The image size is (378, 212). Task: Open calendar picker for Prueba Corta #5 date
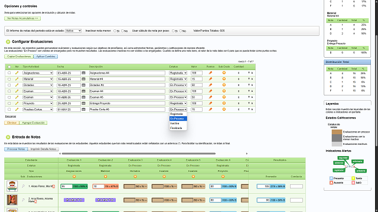pos(84,110)
